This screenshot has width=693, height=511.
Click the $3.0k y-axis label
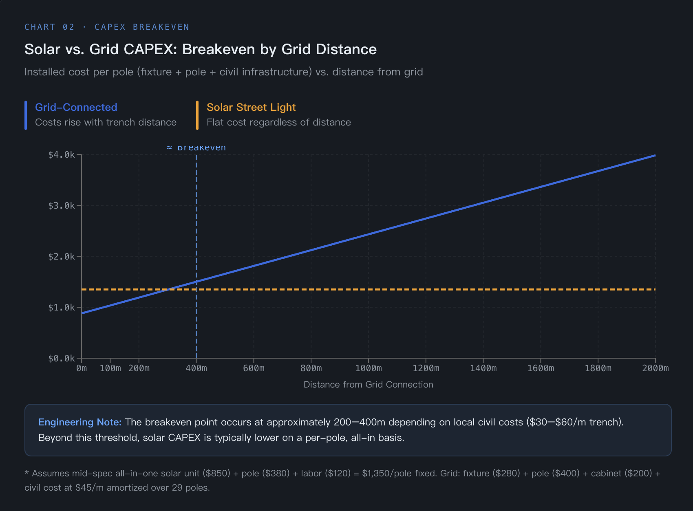pyautogui.click(x=61, y=206)
